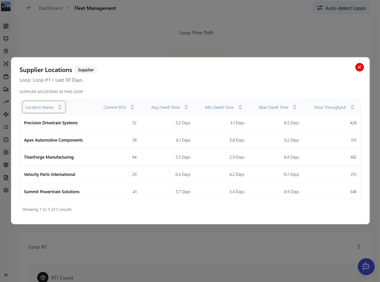Close the Supplier Locations dialog
The height and width of the screenshot is (282, 380).
[x=359, y=67]
